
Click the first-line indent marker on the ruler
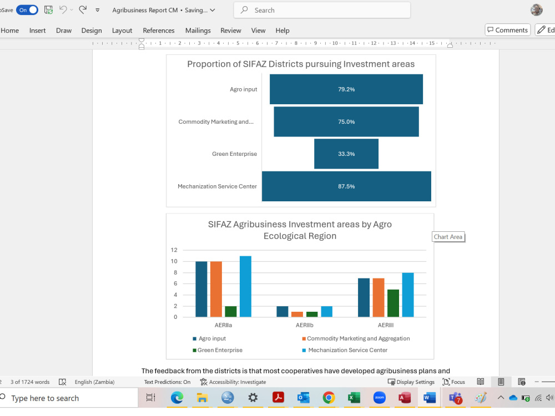pos(141,40)
